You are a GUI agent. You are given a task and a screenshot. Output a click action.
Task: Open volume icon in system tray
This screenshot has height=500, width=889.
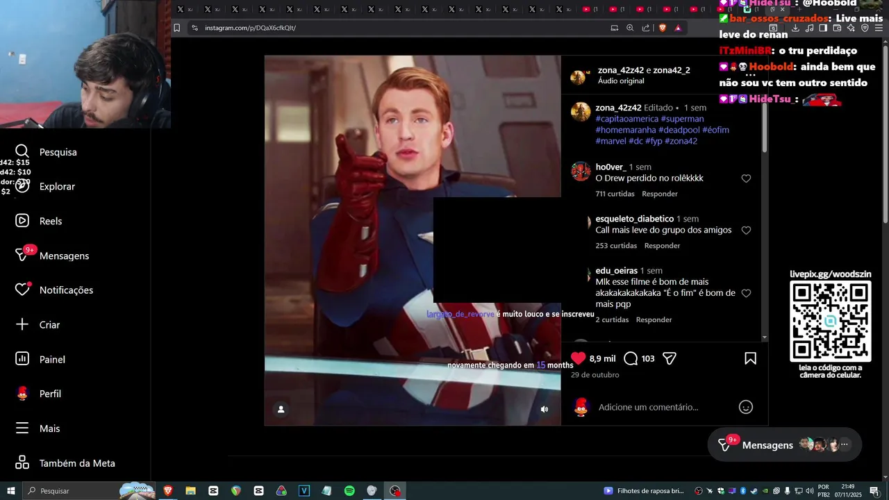coord(809,491)
